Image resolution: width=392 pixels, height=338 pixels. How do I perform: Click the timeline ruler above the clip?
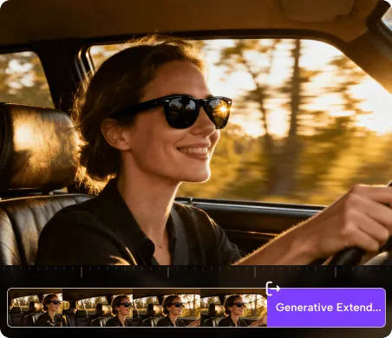[x=196, y=272]
